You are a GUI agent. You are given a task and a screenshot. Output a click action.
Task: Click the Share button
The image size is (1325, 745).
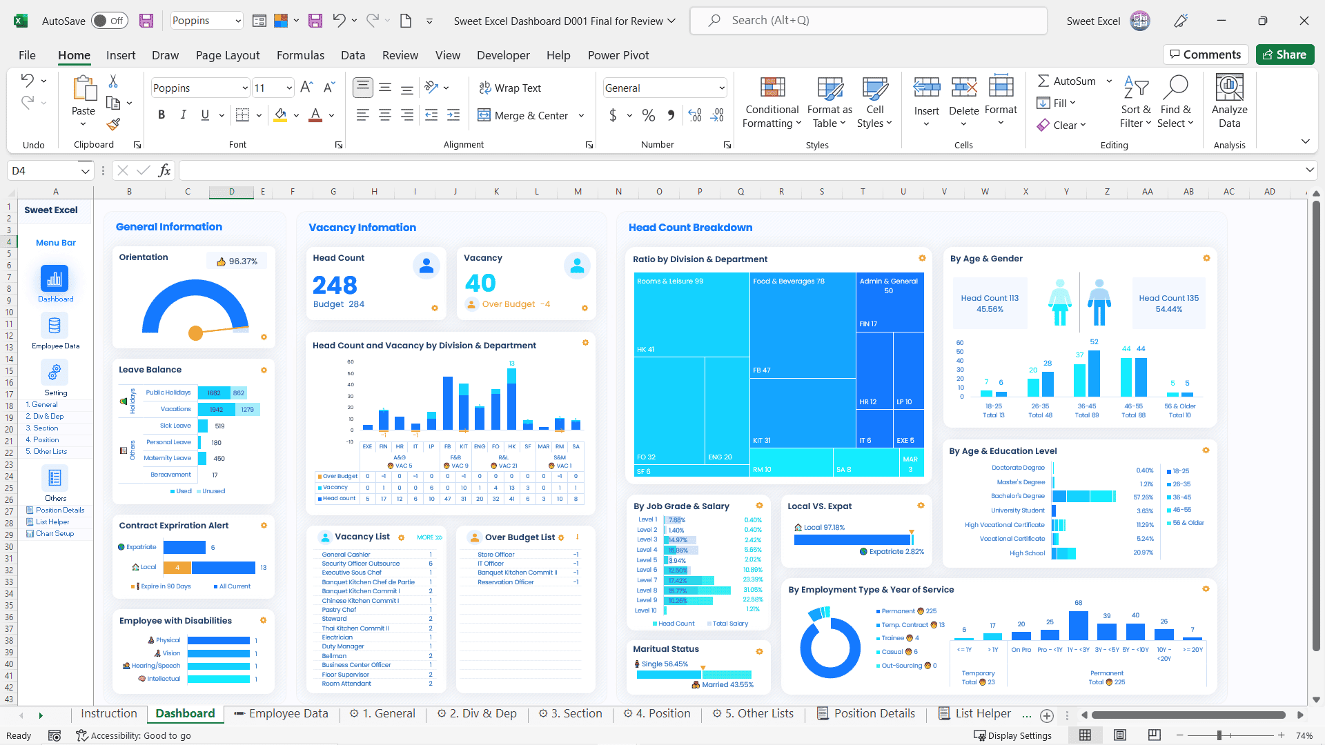pyautogui.click(x=1284, y=54)
